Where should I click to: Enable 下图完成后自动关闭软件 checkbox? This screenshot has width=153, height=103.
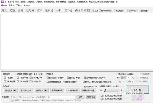point(102,96)
